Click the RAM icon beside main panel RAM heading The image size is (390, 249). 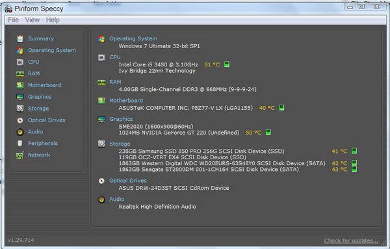[x=101, y=82]
